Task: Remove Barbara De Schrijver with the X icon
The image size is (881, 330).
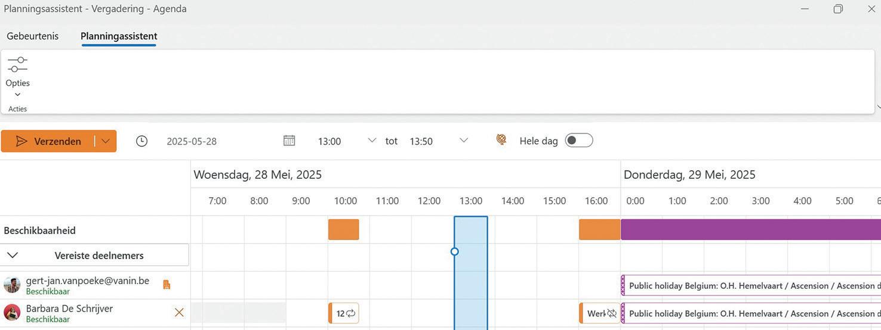Action: [x=179, y=312]
